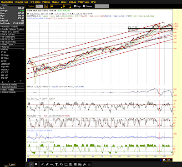182x167 pixels.
Task: Choose the ellipse drawing tool
Action: click(x=61, y=164)
